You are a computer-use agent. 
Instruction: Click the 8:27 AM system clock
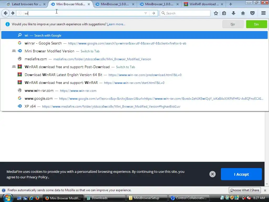(x=259, y=198)
